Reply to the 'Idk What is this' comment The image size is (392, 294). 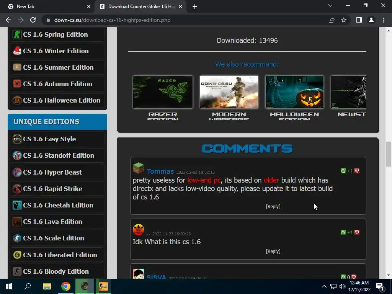tap(273, 251)
